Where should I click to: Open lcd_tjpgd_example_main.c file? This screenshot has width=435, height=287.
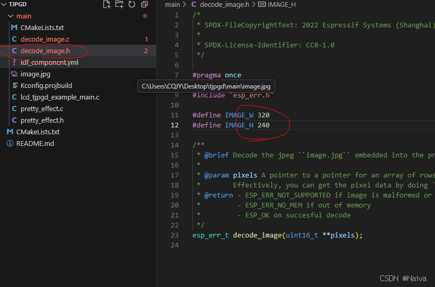coord(60,97)
